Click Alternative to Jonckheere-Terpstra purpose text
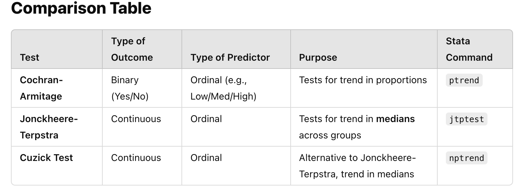 coord(357,166)
